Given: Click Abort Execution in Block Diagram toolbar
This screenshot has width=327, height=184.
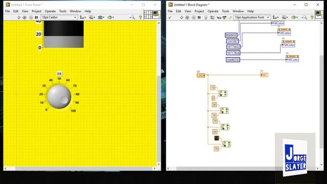Looking at the screenshot, I should coord(194,17).
